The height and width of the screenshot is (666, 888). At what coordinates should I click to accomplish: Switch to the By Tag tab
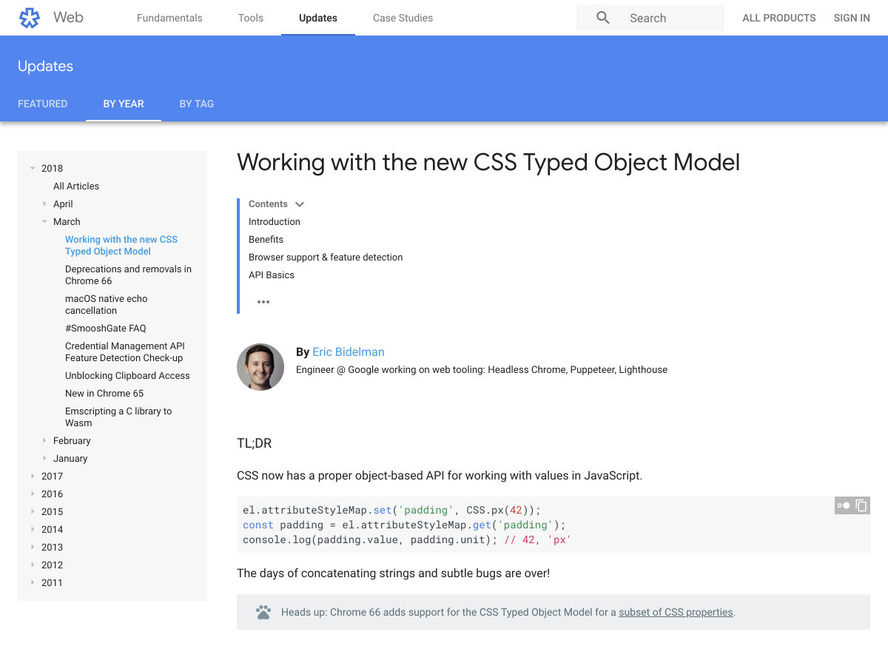(x=197, y=104)
